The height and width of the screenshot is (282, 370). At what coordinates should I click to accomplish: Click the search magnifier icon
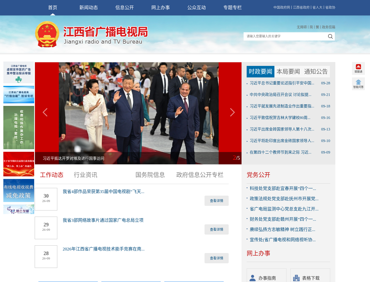click(x=330, y=36)
